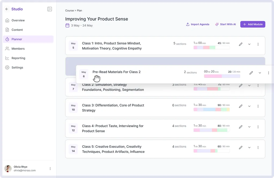Click the Course breadcrumb link
Image resolution: width=274 pixels, height=178 pixels.
point(69,10)
